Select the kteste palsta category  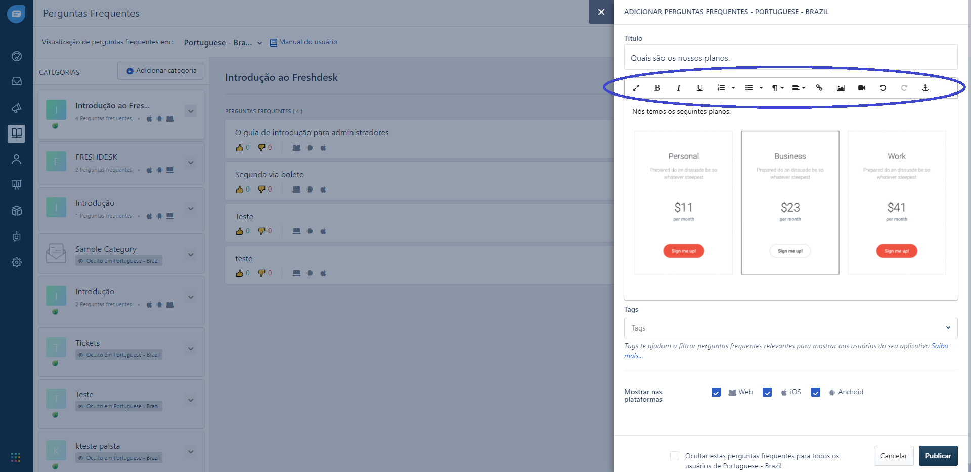tap(121, 451)
